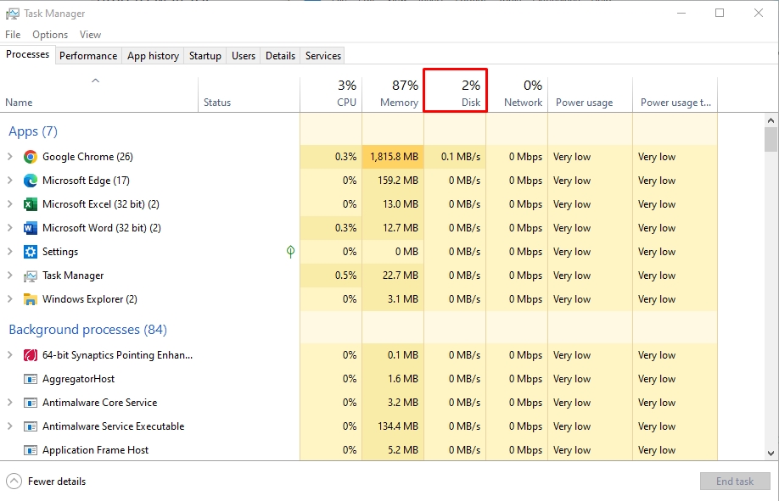Click Excel's 13.0 MB memory value
779x501 pixels.
pyautogui.click(x=400, y=204)
